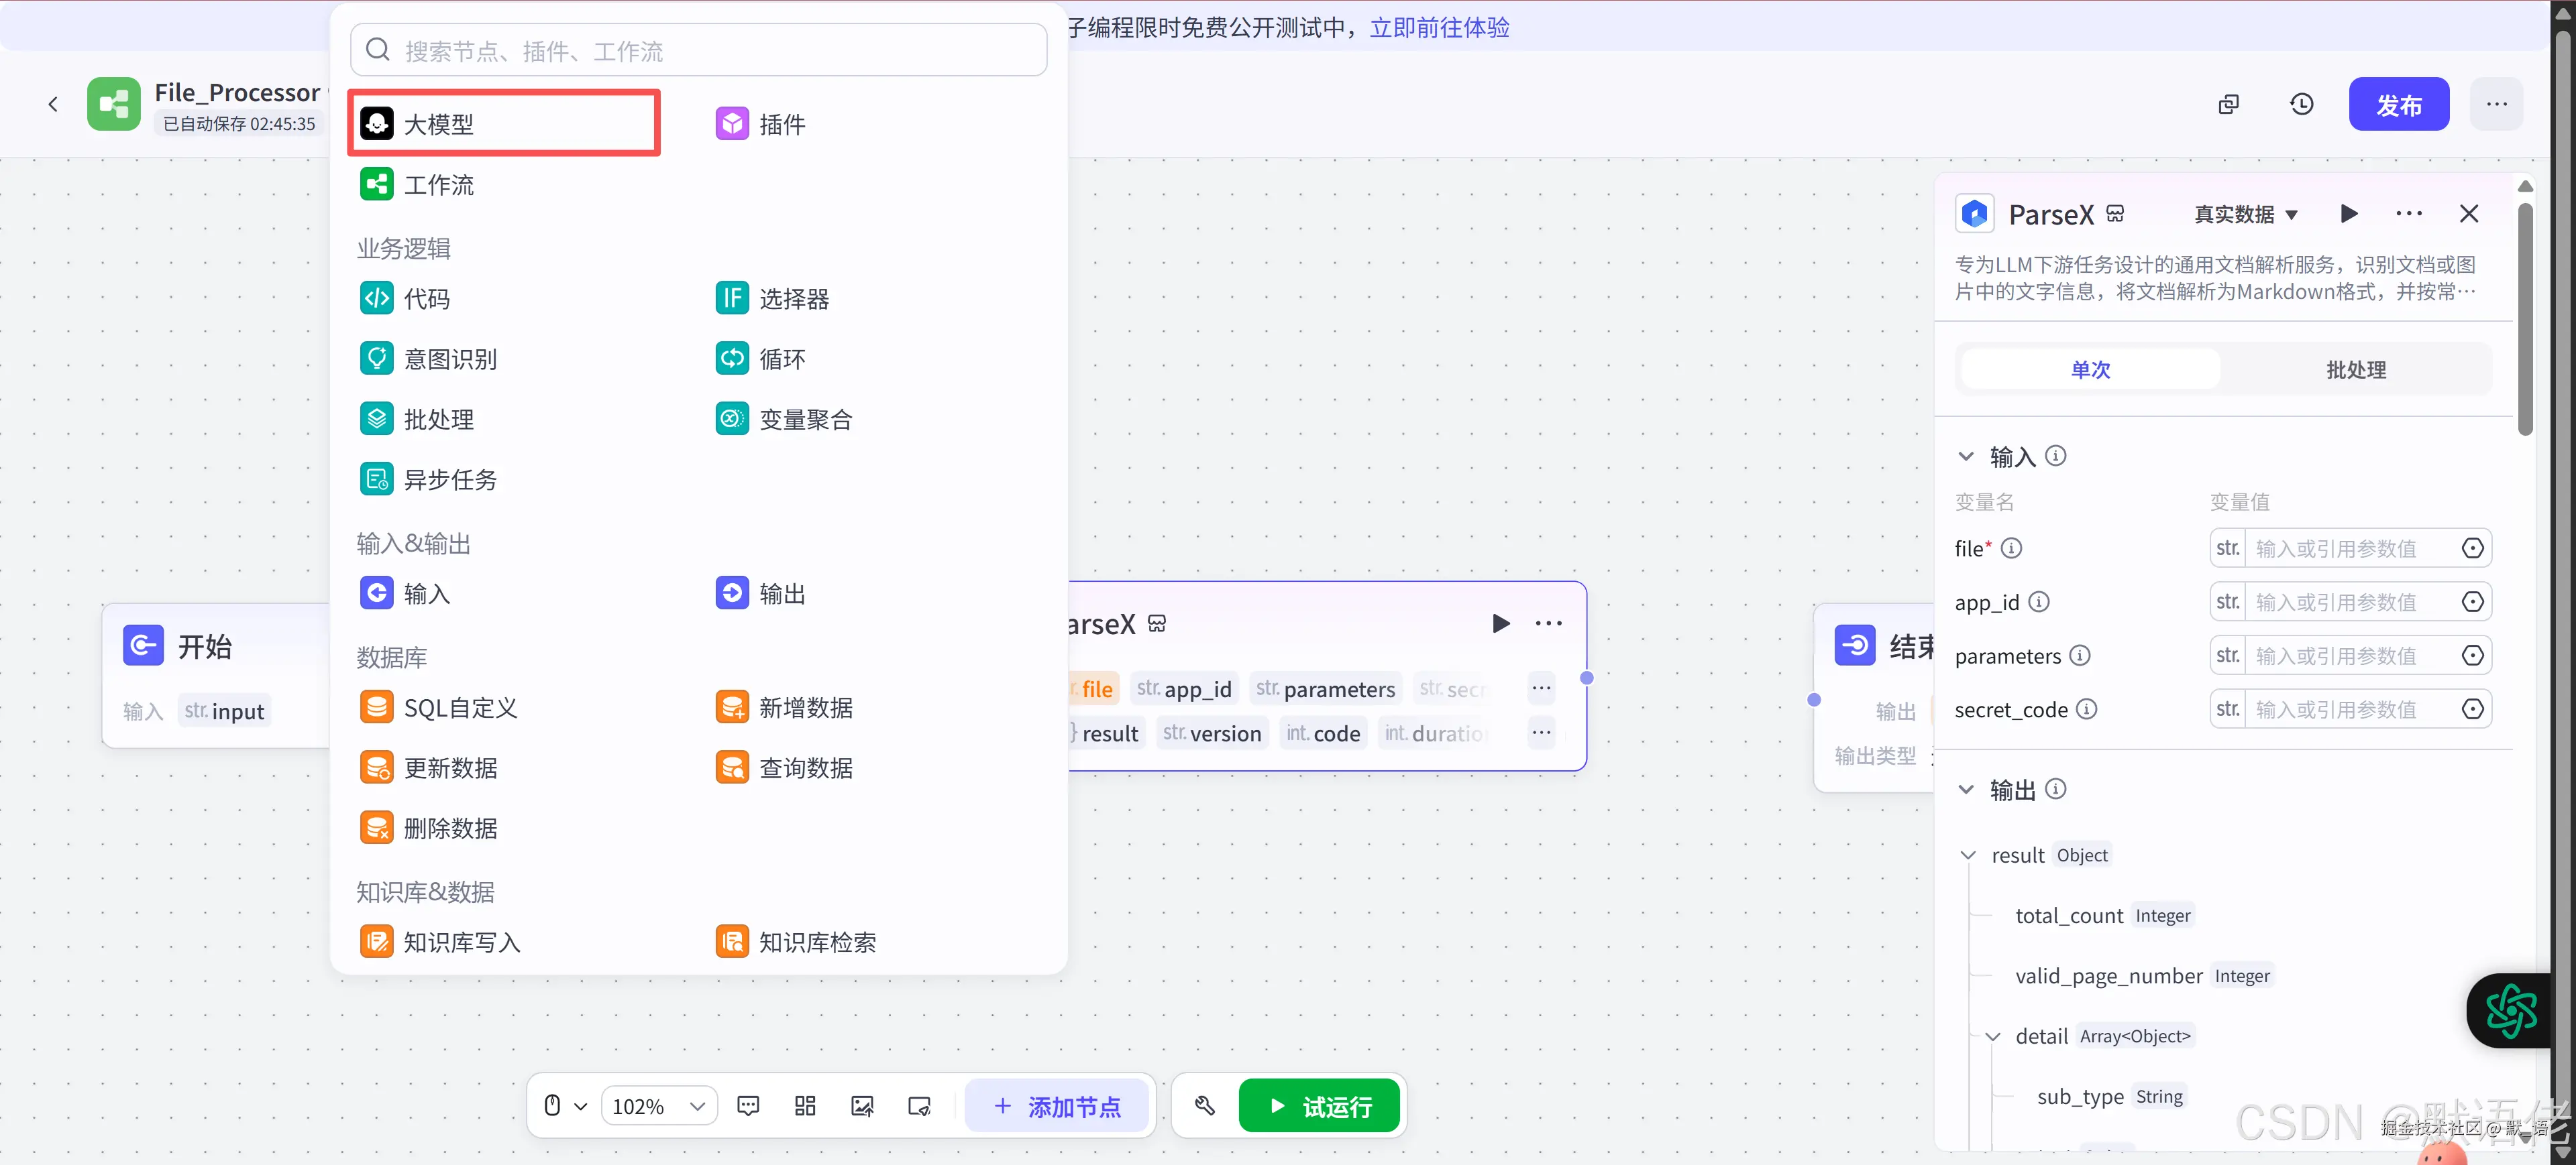Open the comment tool in the bottom toolbar
This screenshot has width=2576, height=1165.
pos(748,1105)
